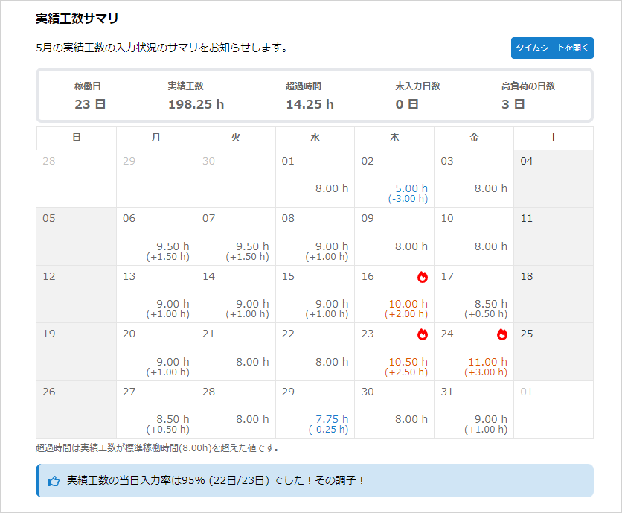Select the 7.75 h entry on day 29
This screenshot has height=513, width=622.
332,419
